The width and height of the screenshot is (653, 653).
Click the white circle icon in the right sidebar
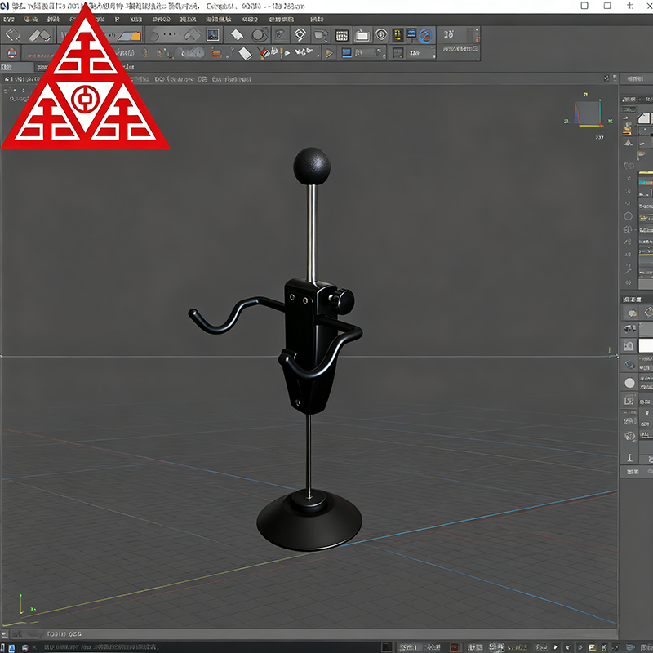(x=629, y=383)
